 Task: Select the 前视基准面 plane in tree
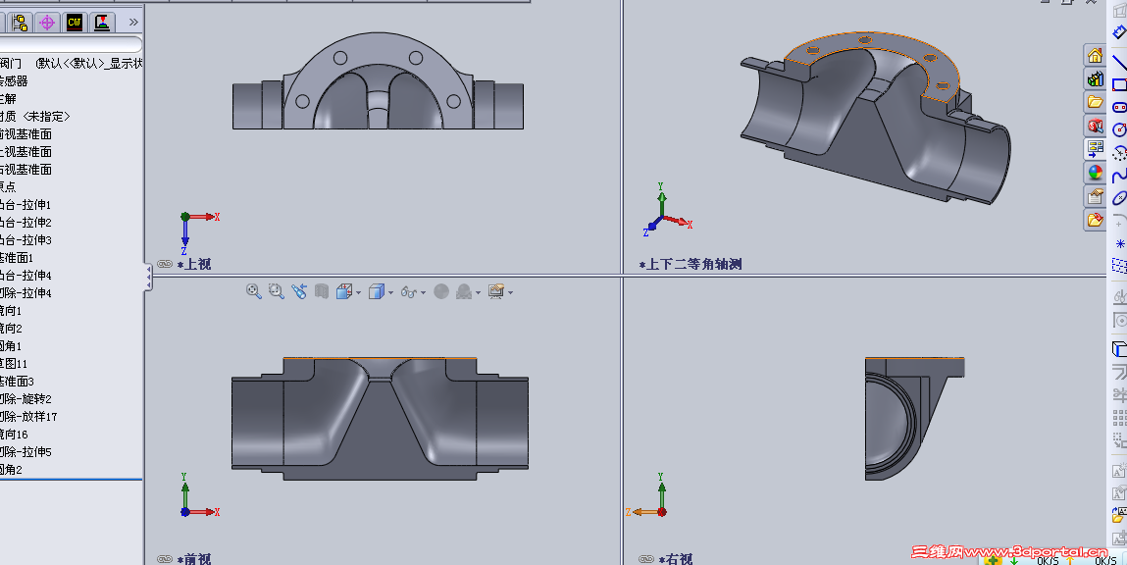tap(26, 133)
